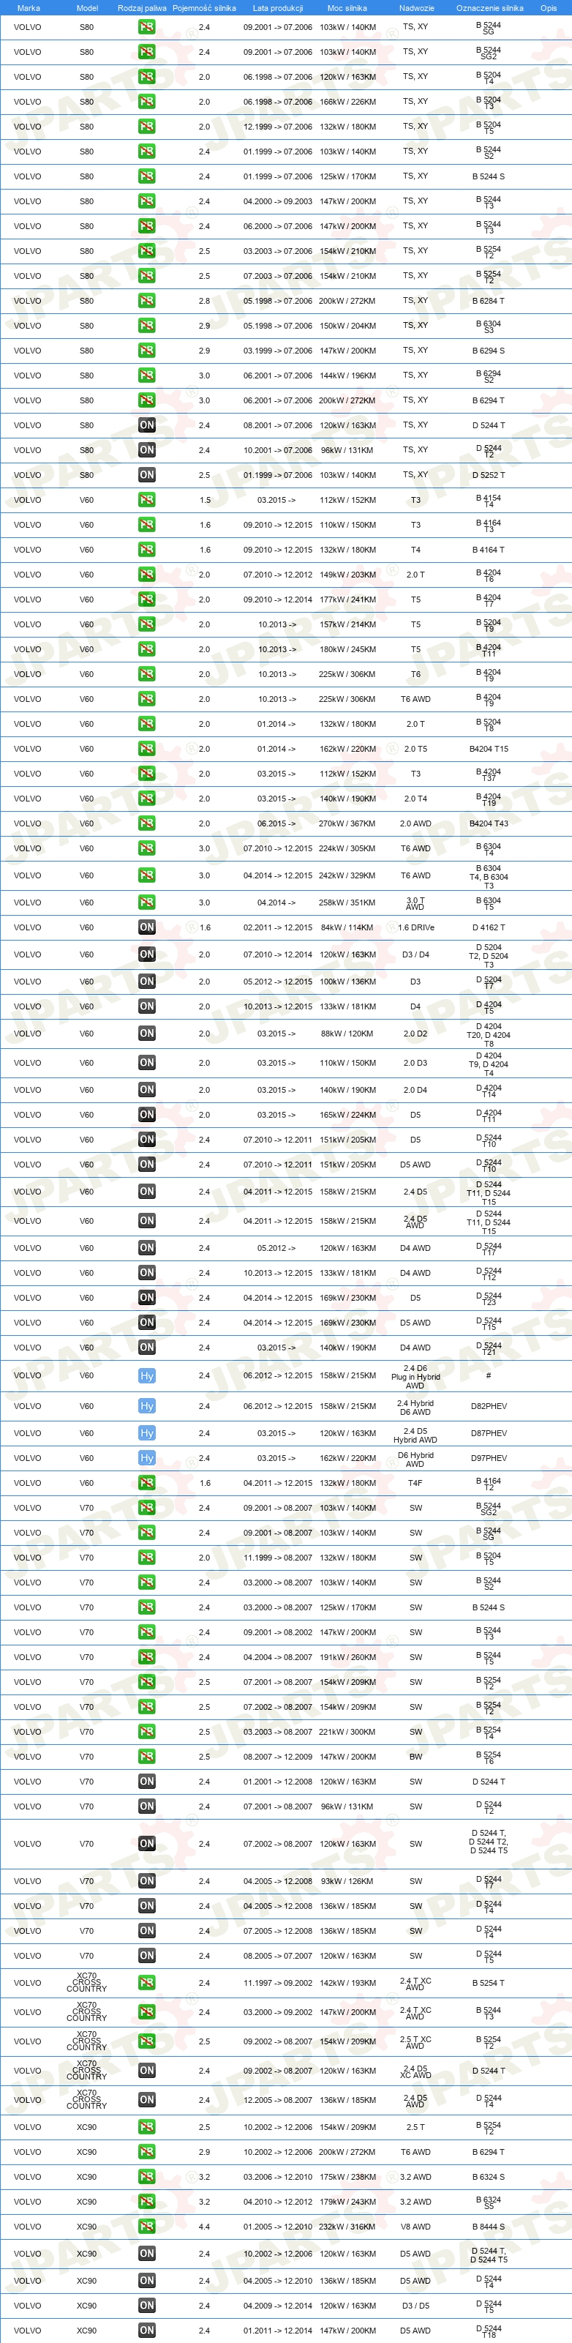Select the '2.4 Hybrid D6 AWD' body cell
Viewport: 572px width, 2343px height.
pyautogui.click(x=415, y=1407)
